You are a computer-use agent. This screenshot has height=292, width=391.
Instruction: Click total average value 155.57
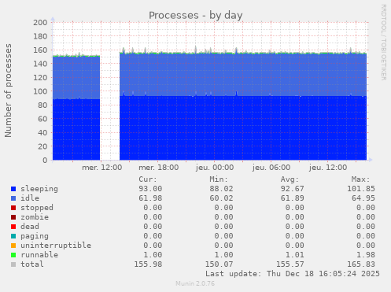290,264
